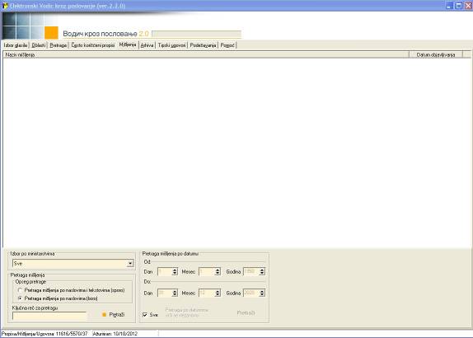
Task: Switch to the Arhiva tab
Action: coord(147,45)
